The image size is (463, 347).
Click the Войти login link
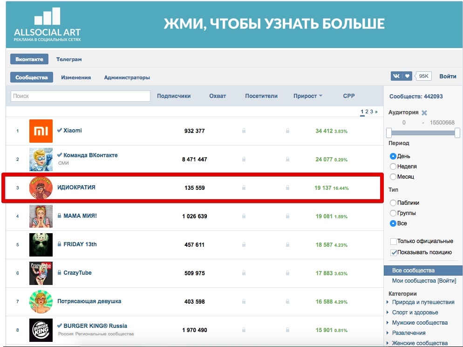click(448, 76)
